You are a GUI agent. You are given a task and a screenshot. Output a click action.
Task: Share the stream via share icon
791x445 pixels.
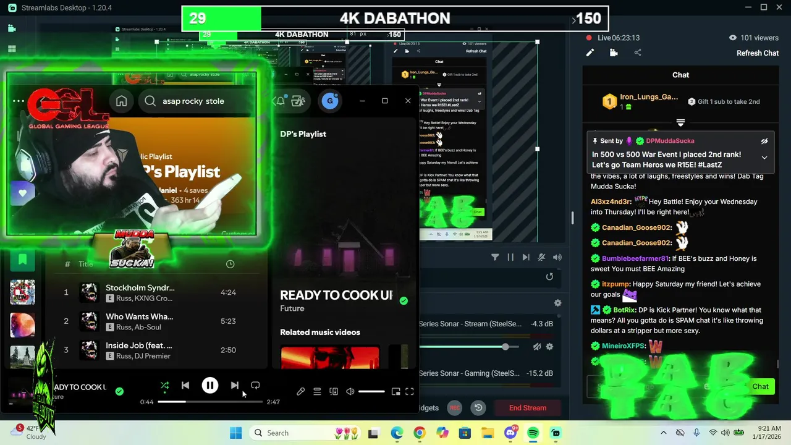click(638, 53)
